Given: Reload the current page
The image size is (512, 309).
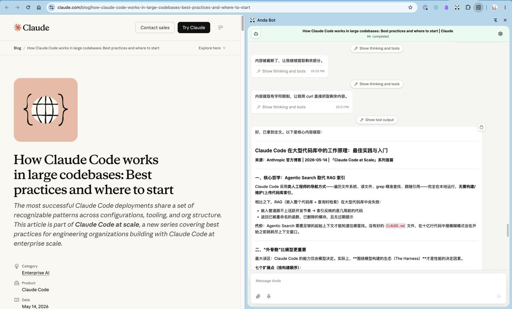Looking at the screenshot, I should click(28, 7).
